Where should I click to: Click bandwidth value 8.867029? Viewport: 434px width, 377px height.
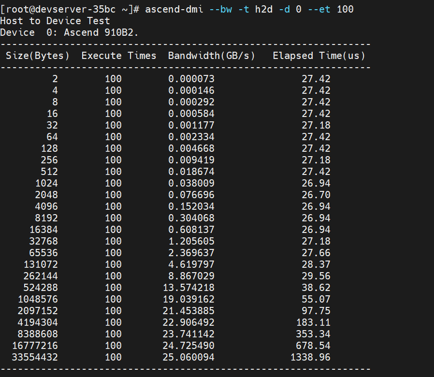coord(191,276)
